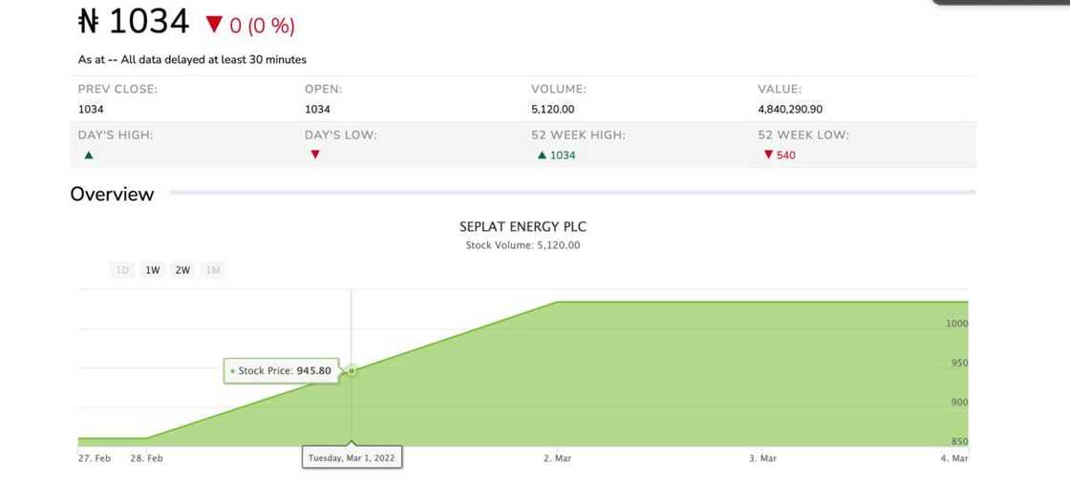
Task: Select the 1M chart range
Action: tap(213, 270)
